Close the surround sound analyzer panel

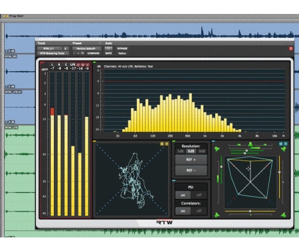point(286,144)
